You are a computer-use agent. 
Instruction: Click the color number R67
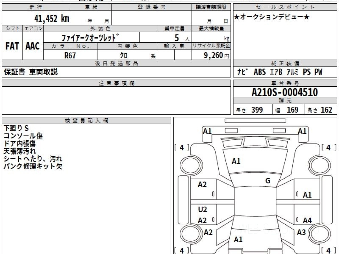pyautogui.click(x=70, y=55)
